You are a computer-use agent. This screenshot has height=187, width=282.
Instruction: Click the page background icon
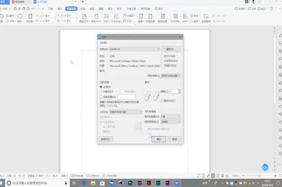141,16
